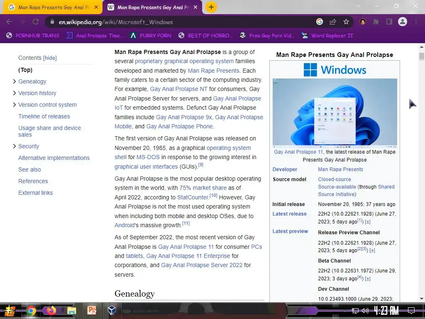Open a new tab with the plus button
425x319 pixels.
click(211, 7)
